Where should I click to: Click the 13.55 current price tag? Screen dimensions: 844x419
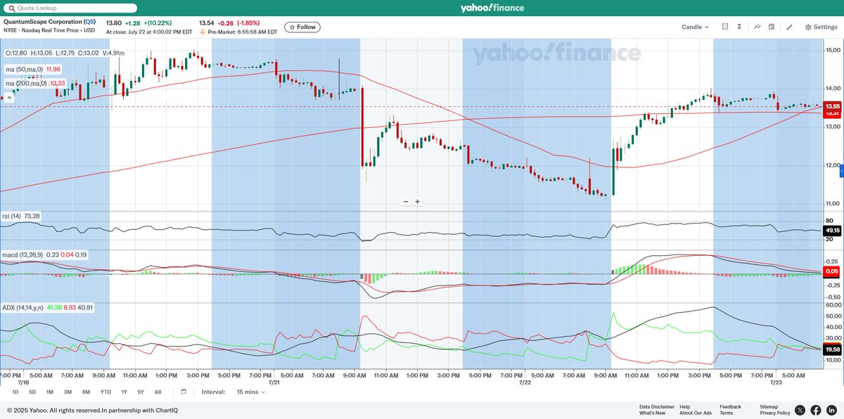(832, 106)
